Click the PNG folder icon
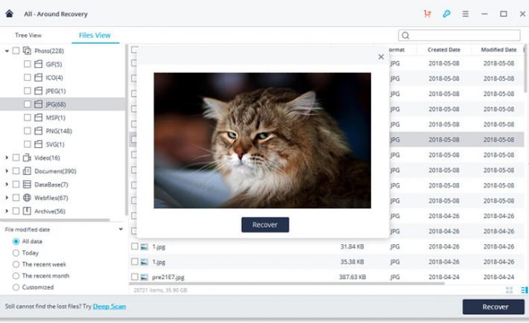Image resolution: width=529 pixels, height=323 pixels. coord(39,131)
